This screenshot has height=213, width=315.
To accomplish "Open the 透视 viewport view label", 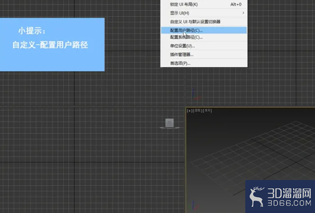I will [197, 110].
